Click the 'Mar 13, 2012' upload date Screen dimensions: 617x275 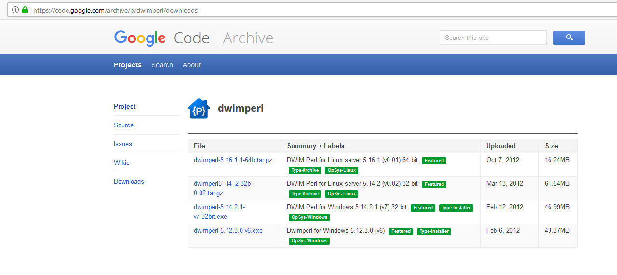click(505, 183)
